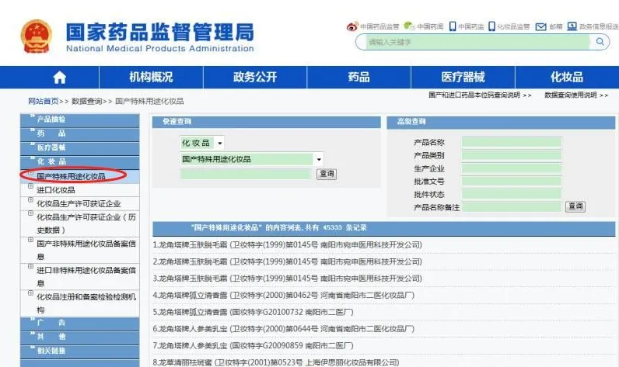
Task: Click the quick query keyword field
Action: pyautogui.click(x=246, y=174)
